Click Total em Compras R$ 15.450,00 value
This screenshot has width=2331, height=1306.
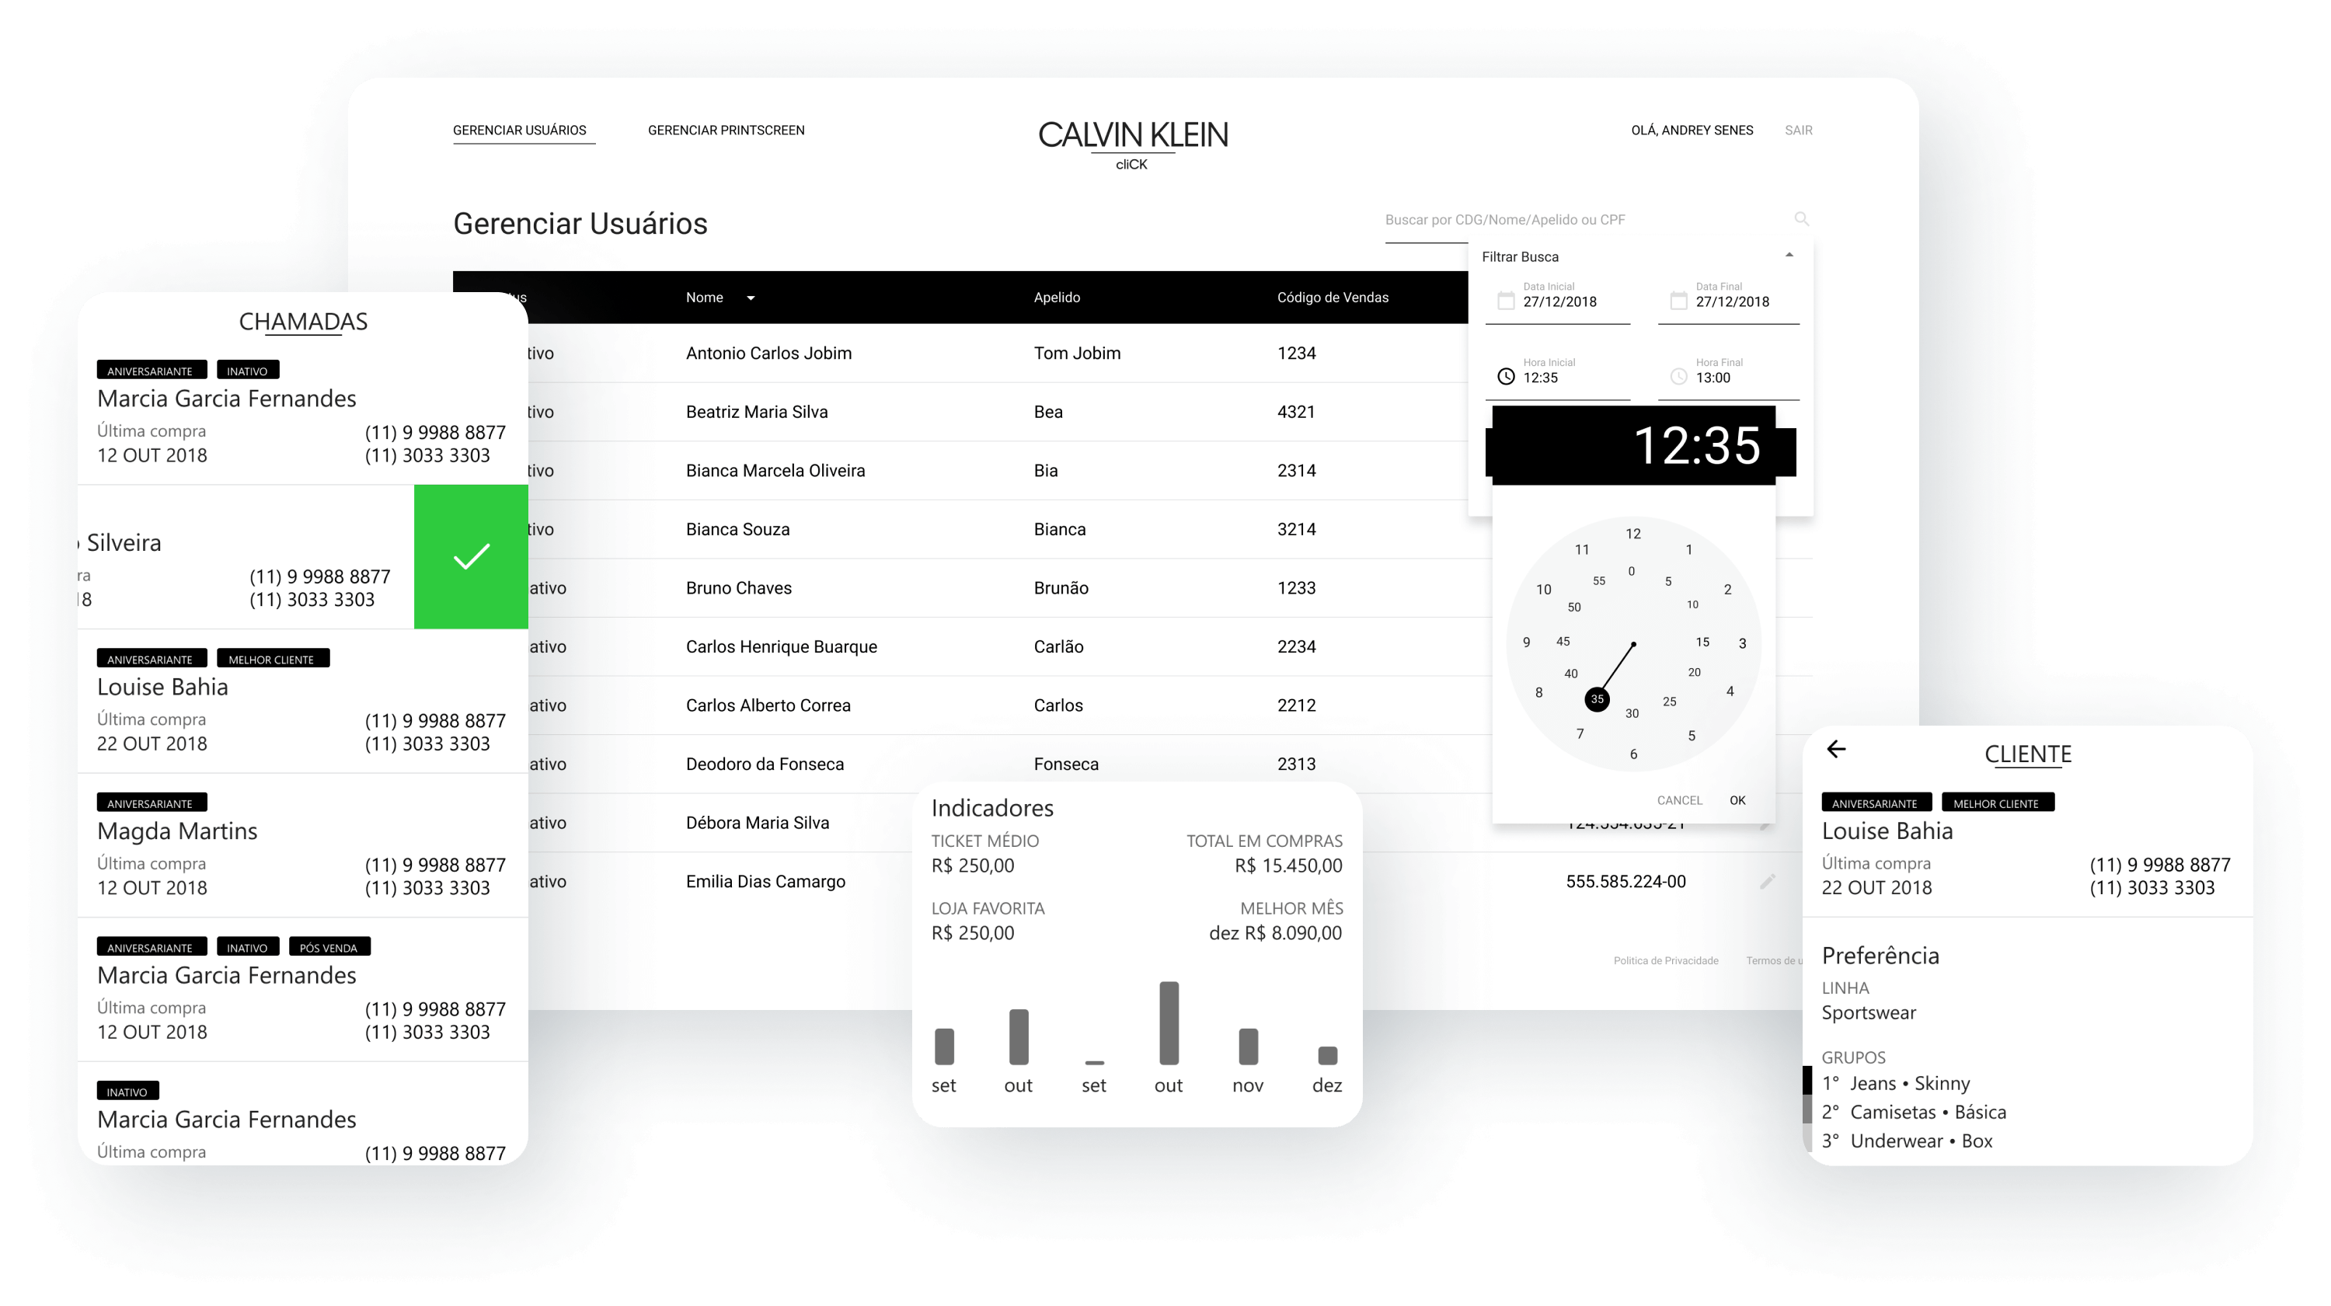click(x=1287, y=866)
